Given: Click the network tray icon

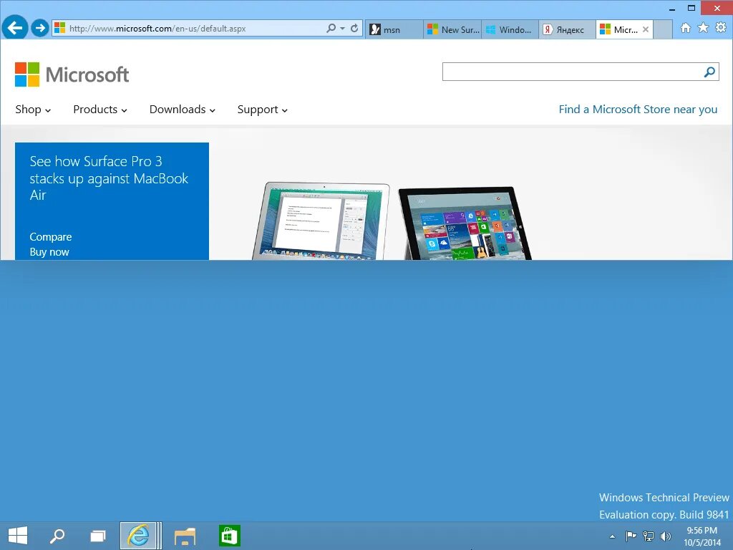Looking at the screenshot, I should tap(649, 536).
